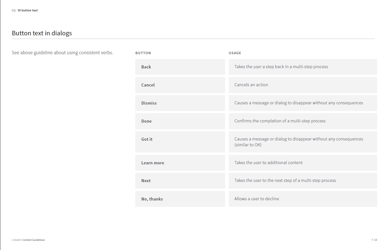Click the Allows a user to decline text
This screenshot has height=250, width=388.
tap(257, 199)
